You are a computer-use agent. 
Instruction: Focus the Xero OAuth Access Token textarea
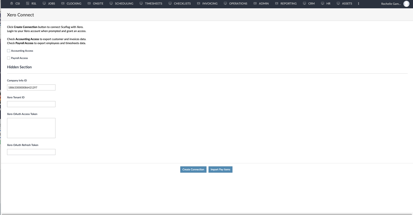click(x=31, y=128)
